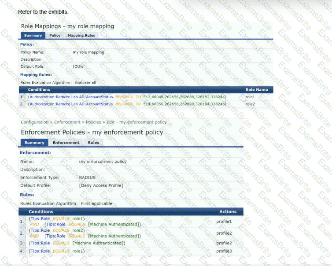The height and width of the screenshot is (266, 332).
Task: Click the Deny Access Profile default value
Action: tap(101, 185)
